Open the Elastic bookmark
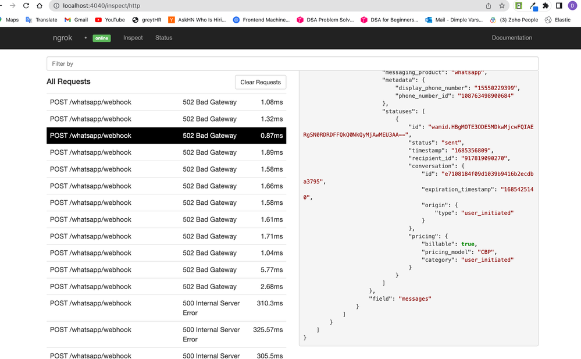 coord(558,20)
